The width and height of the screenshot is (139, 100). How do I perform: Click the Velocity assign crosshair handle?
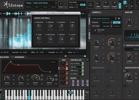[x=83, y=67]
